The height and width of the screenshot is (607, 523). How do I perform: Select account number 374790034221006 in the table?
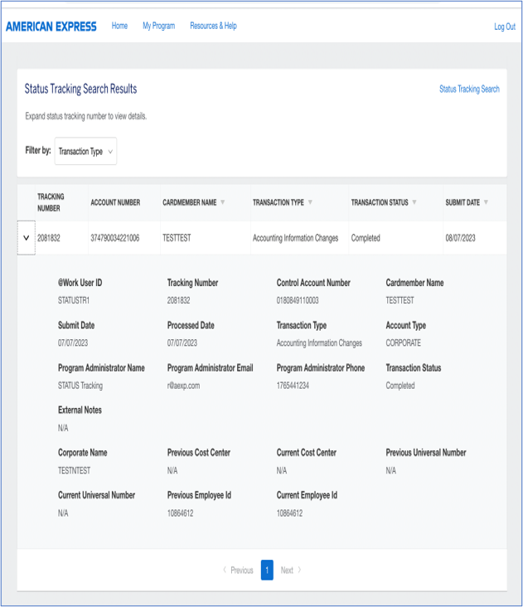115,238
